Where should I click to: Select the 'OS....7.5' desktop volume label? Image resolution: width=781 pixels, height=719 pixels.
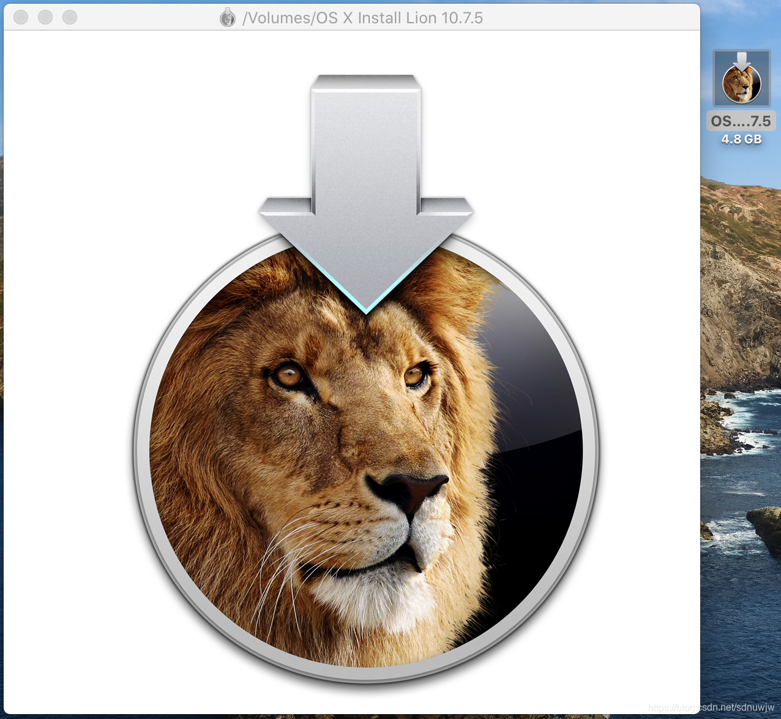click(741, 121)
